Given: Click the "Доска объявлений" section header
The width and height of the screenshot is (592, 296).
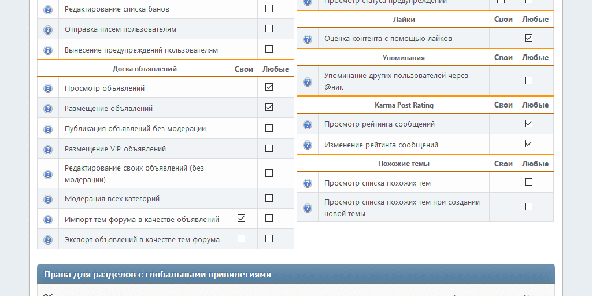Looking at the screenshot, I should point(145,69).
